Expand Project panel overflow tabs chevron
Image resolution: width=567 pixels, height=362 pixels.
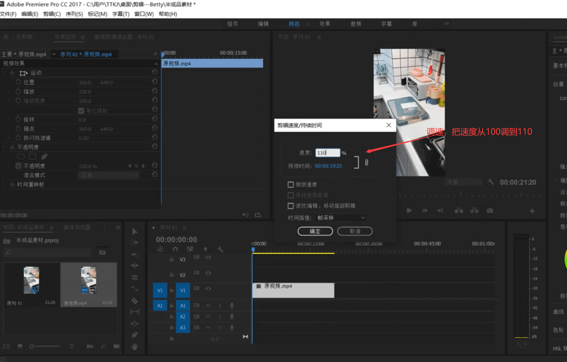118,227
